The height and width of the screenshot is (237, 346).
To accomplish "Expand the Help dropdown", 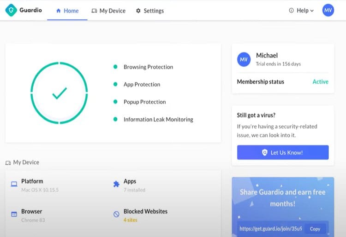I will pos(301,11).
